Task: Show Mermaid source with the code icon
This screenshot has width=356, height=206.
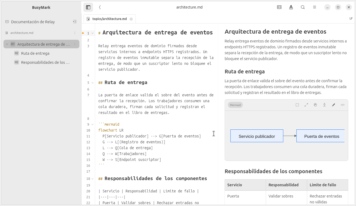Action: pos(343,105)
